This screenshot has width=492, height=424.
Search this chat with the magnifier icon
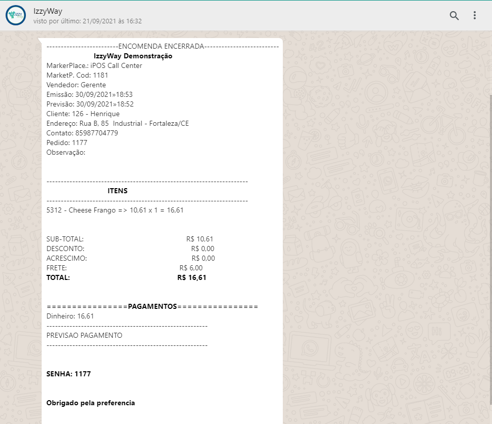coord(454,15)
